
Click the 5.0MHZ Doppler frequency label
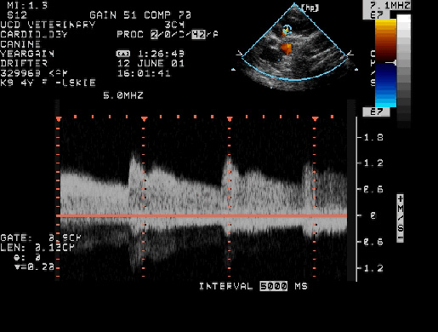(x=123, y=95)
